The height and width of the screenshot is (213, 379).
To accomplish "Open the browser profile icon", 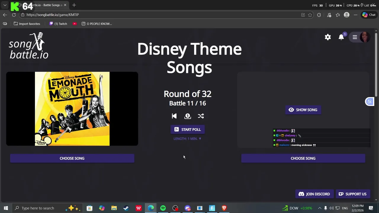I will [x=346, y=15].
